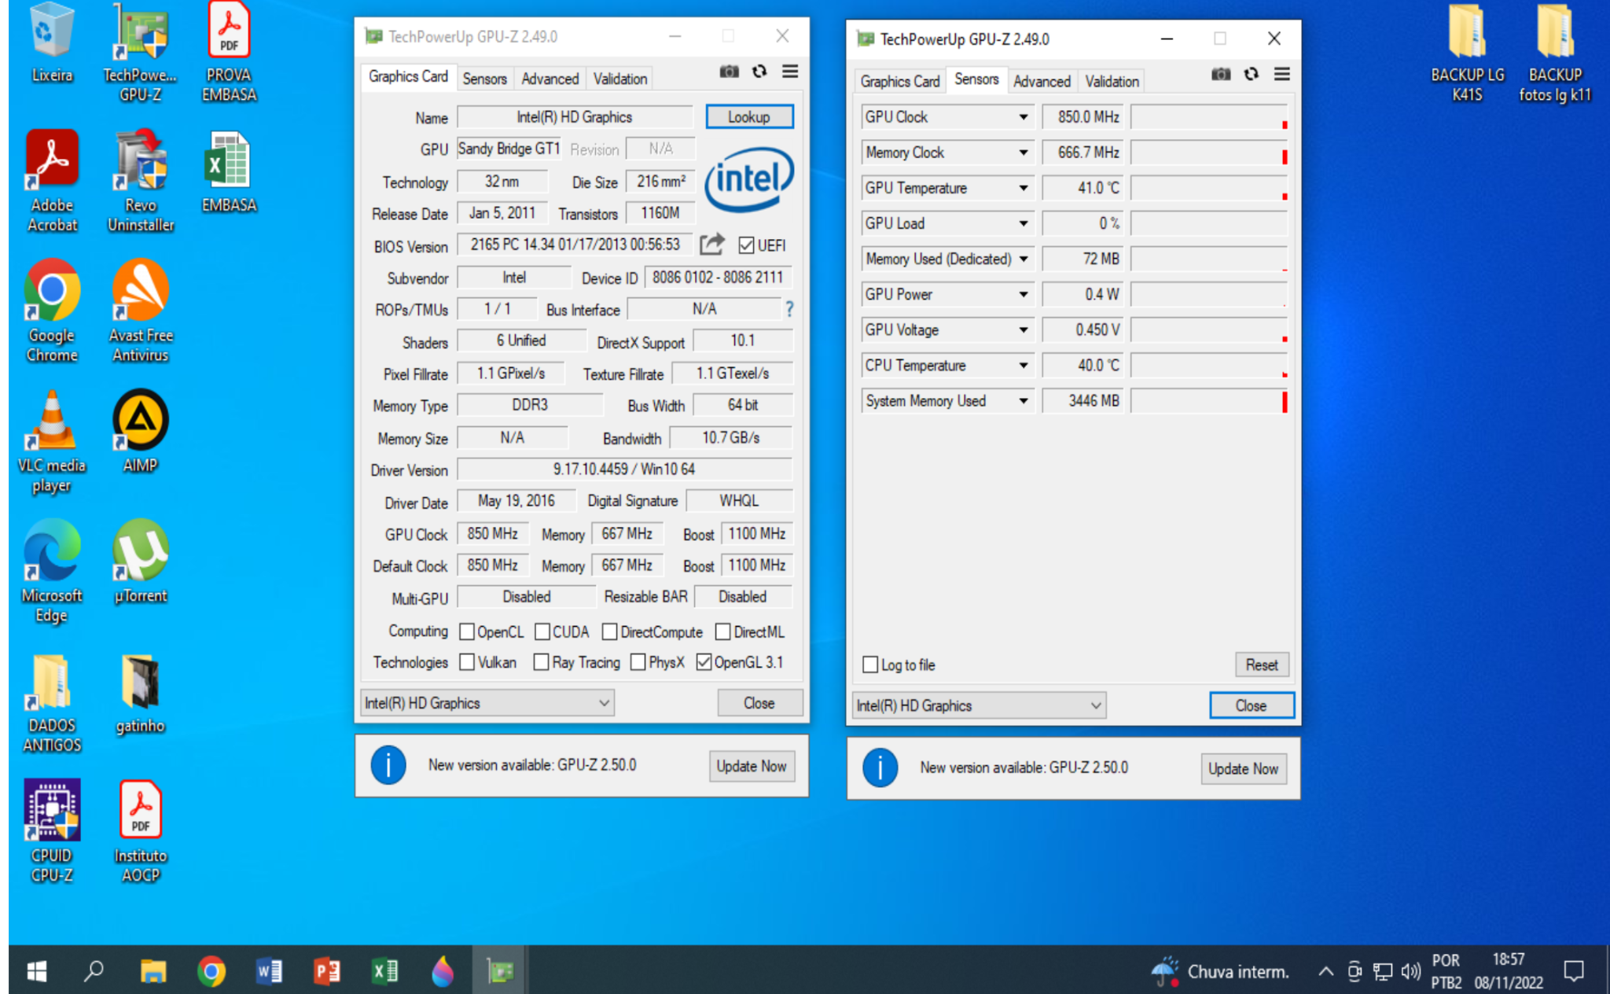Click the System Memory Used graph bar
1610x994 pixels.
[x=1208, y=401]
